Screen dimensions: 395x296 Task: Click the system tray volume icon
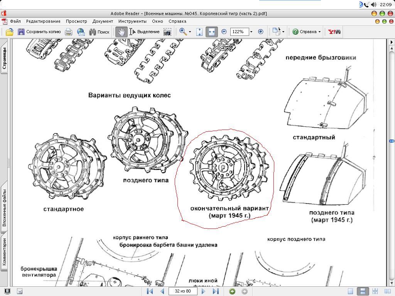click(x=373, y=5)
